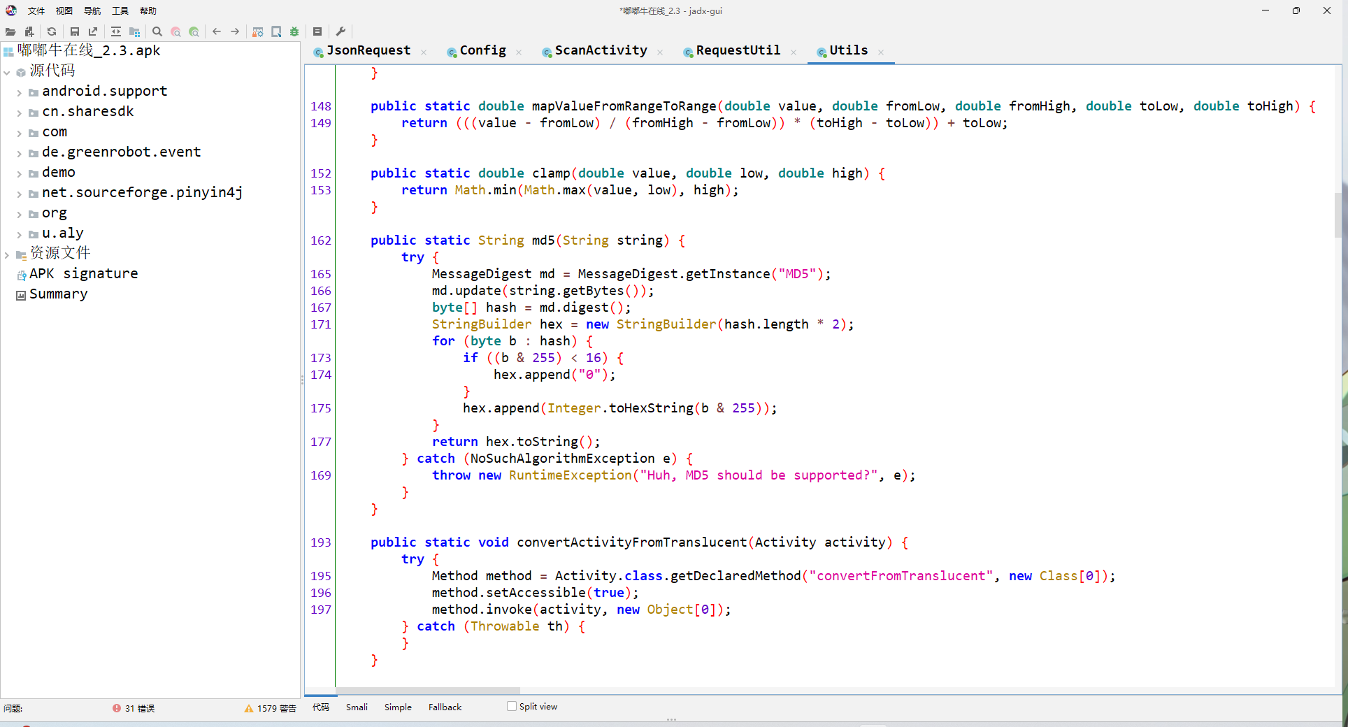
Task: Open the log viewer icon
Action: (317, 31)
